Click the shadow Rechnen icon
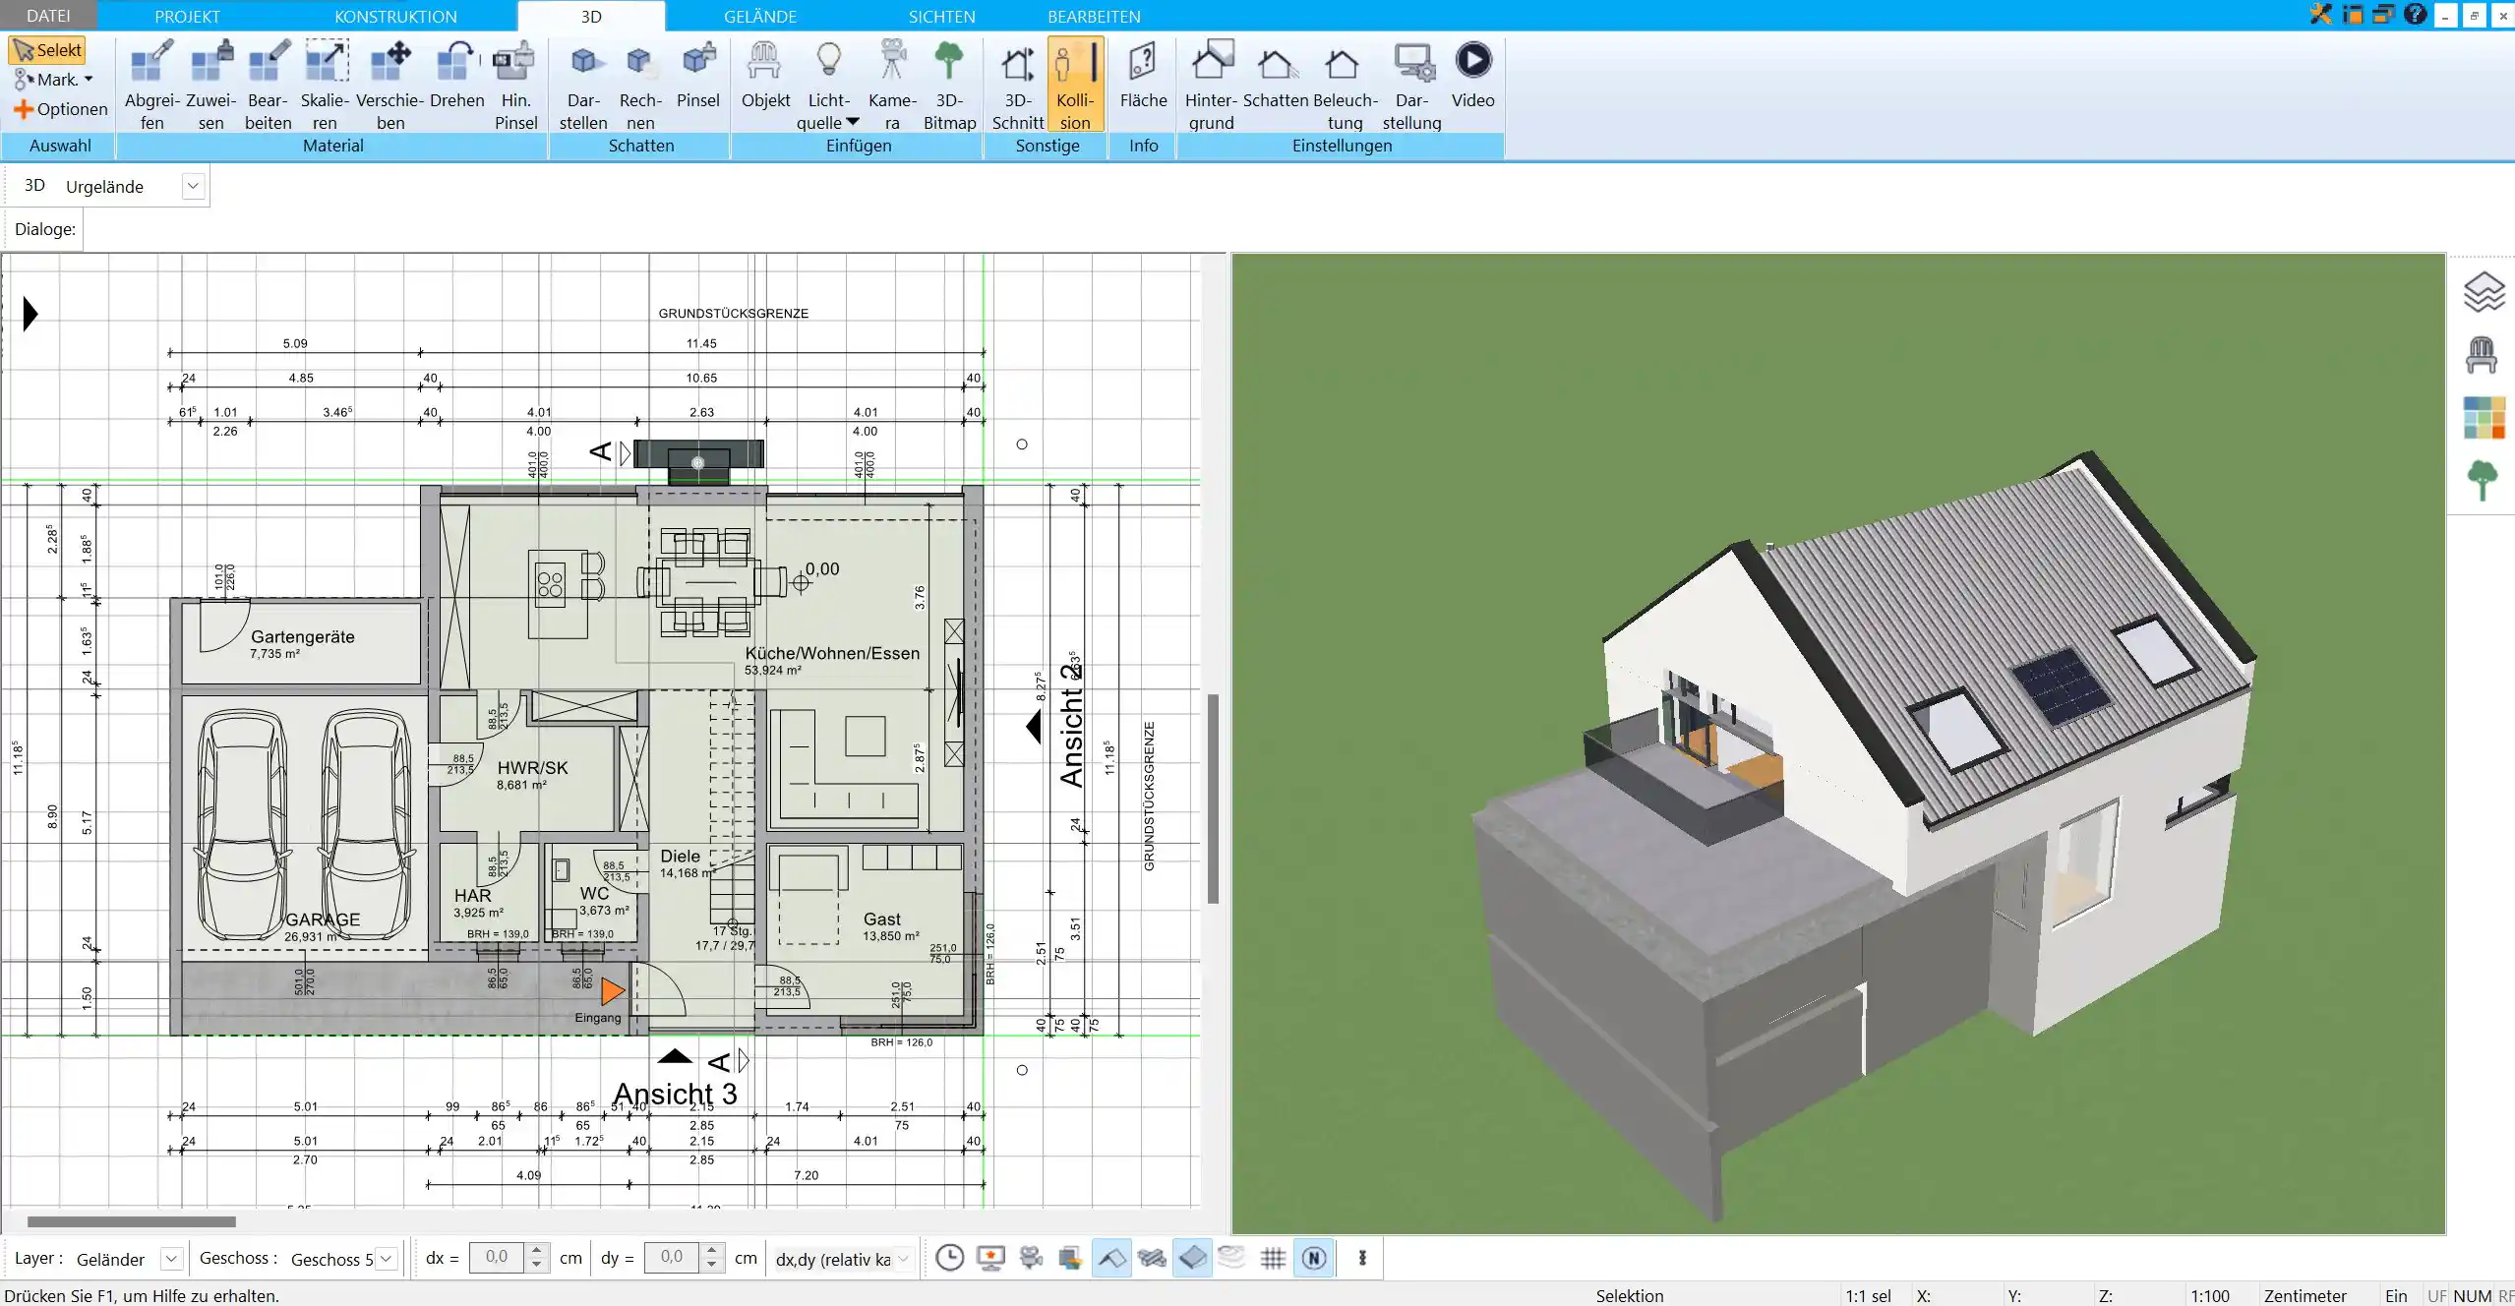Screen dimensions: 2515x1306 640,85
